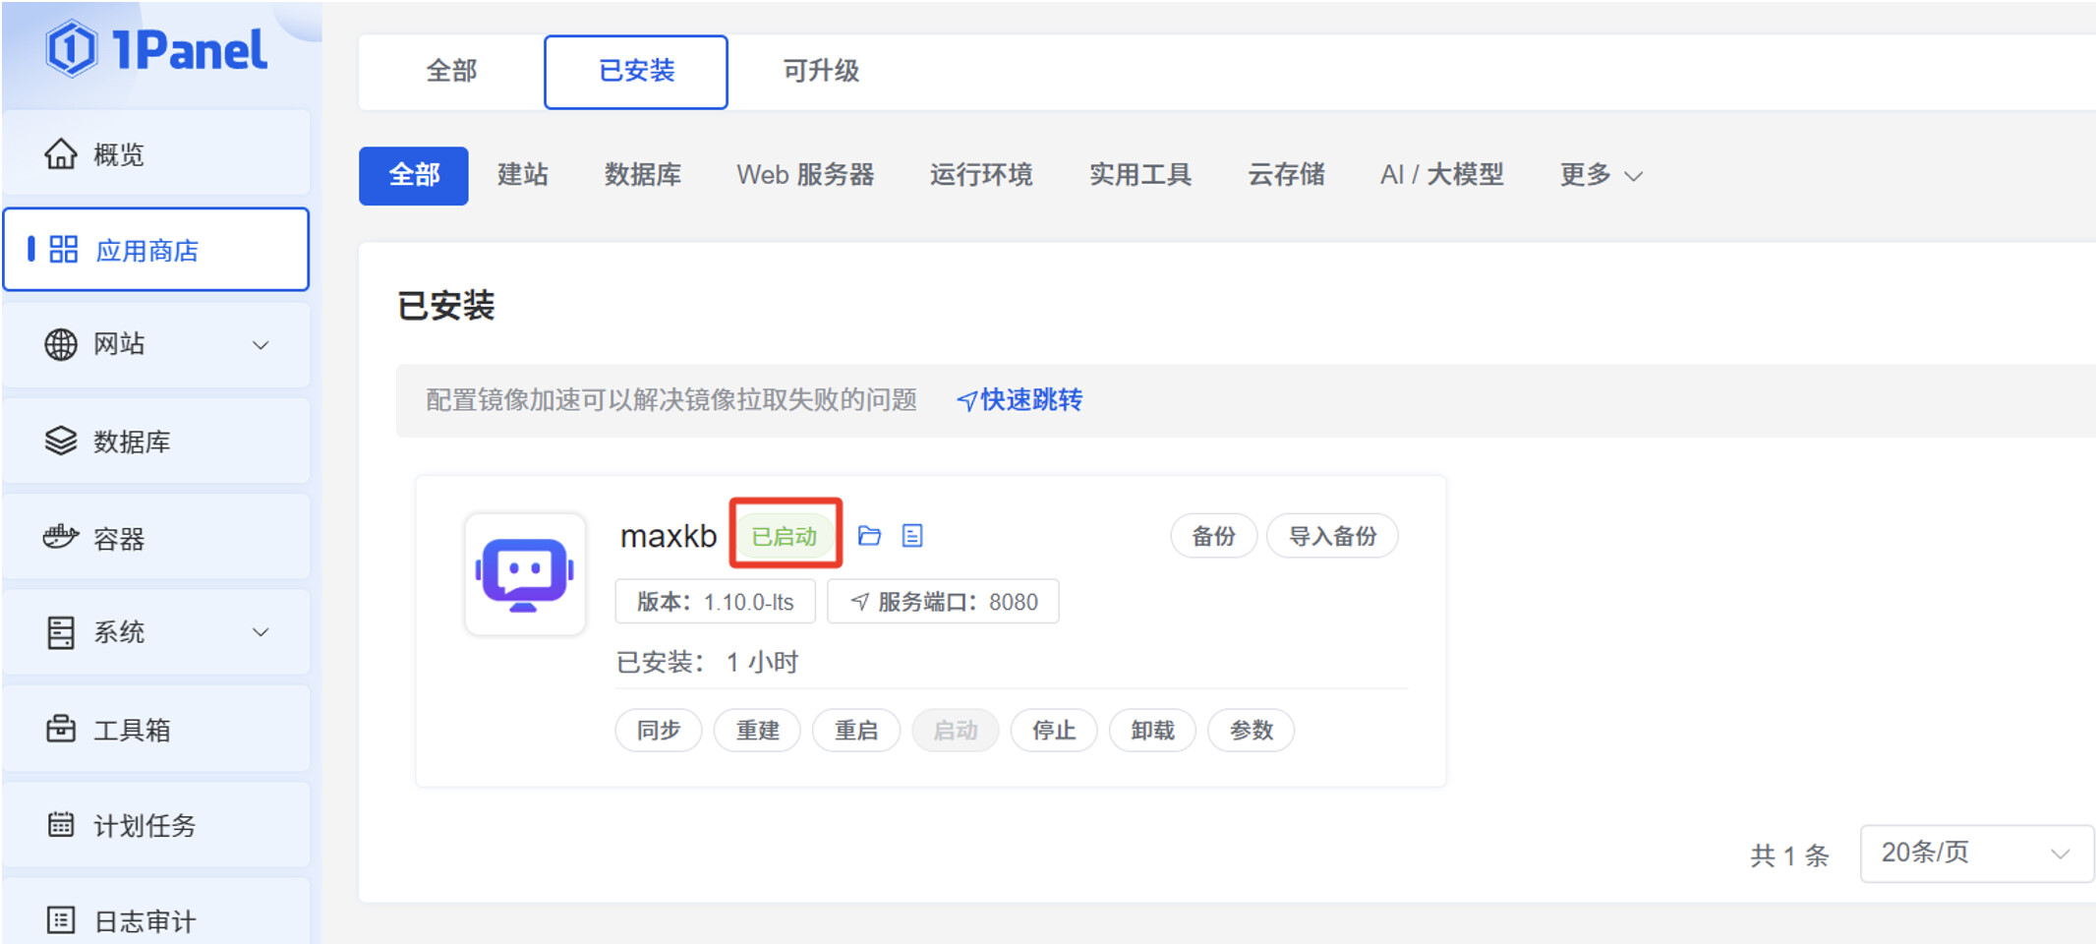Click the 应用商店 grid icon
The width and height of the screenshot is (2096, 944).
click(64, 250)
